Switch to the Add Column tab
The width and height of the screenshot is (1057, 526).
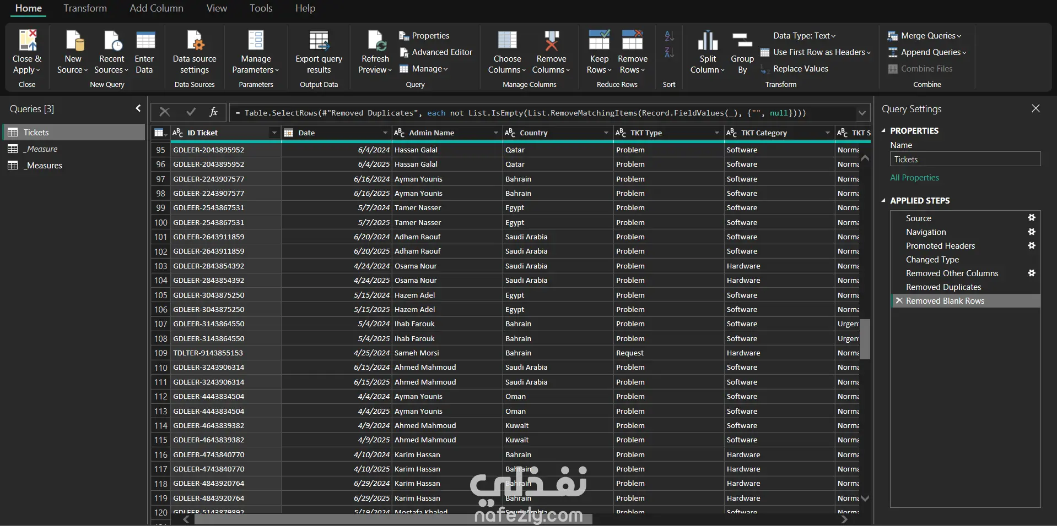(x=157, y=8)
